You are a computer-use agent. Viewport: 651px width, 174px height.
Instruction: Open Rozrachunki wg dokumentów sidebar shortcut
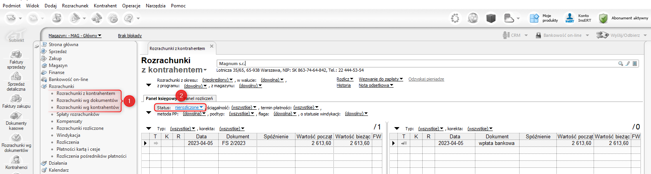pos(16,143)
